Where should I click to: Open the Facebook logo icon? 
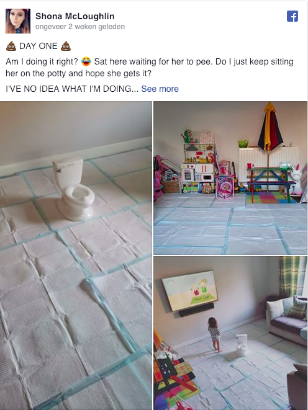pos(292,16)
